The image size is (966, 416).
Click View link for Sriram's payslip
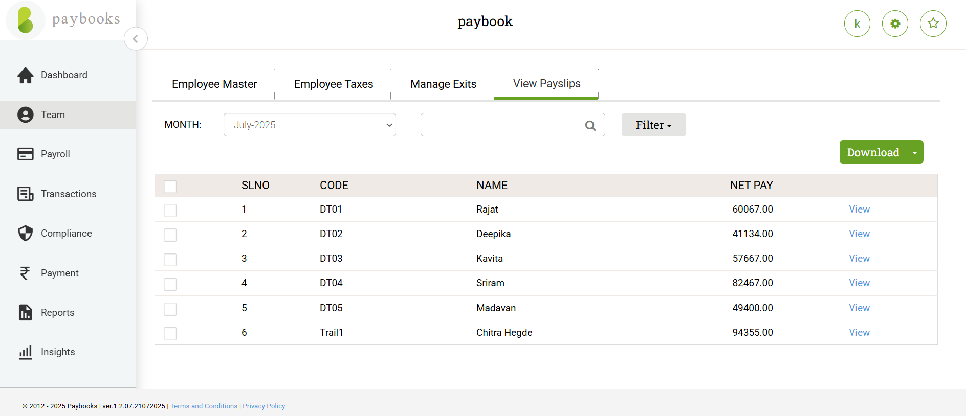pos(859,283)
